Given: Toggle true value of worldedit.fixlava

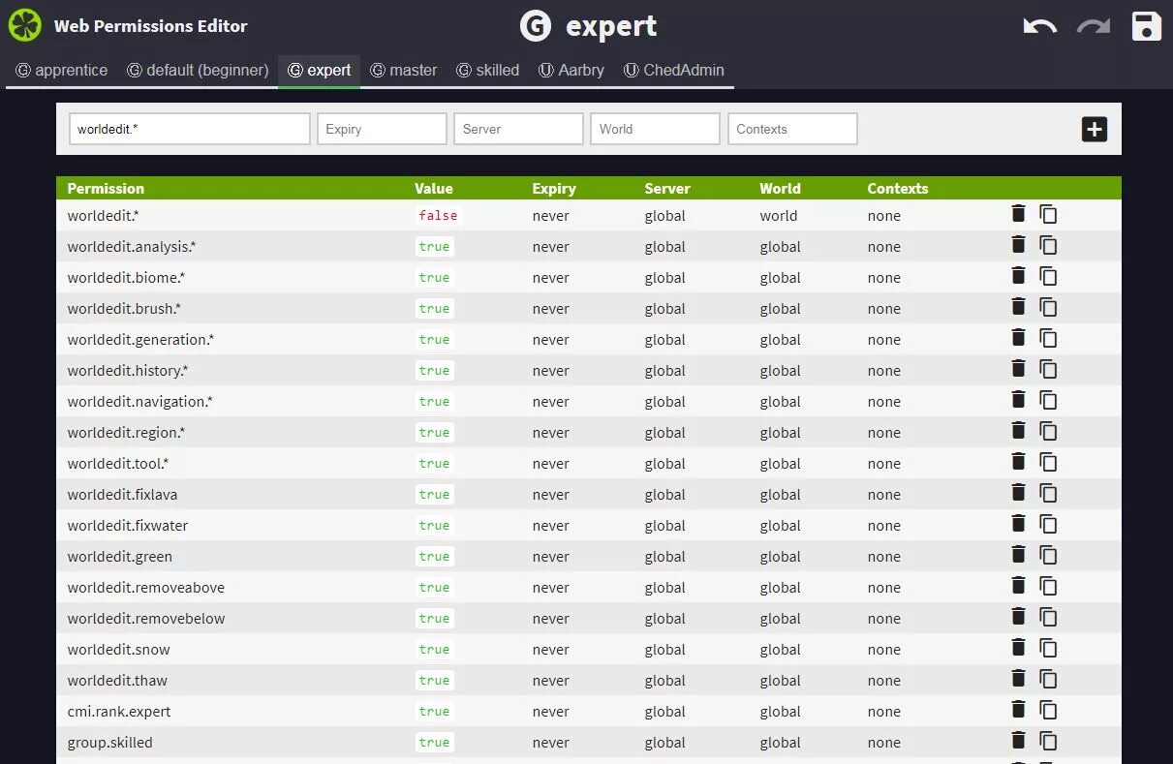Looking at the screenshot, I should pos(434,495).
